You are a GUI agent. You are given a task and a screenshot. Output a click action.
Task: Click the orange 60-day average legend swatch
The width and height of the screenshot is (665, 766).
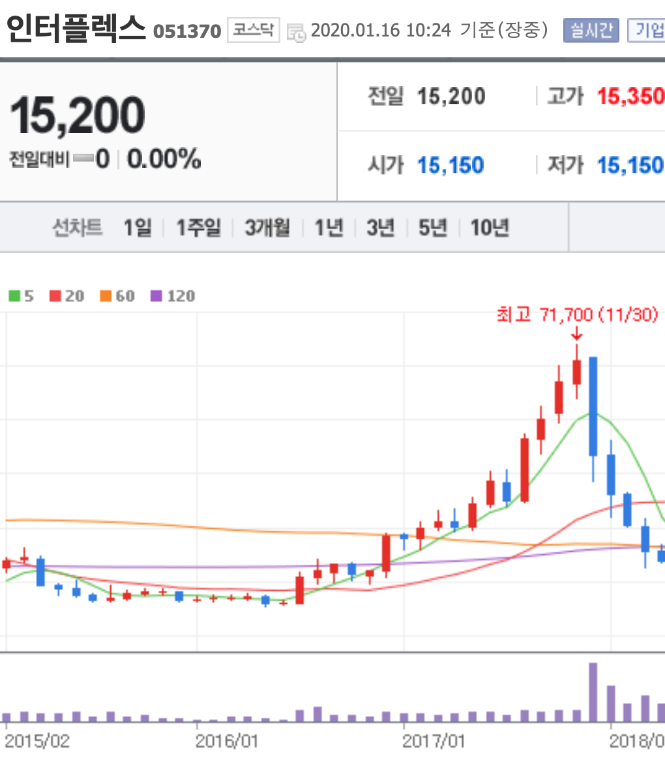pos(106,296)
